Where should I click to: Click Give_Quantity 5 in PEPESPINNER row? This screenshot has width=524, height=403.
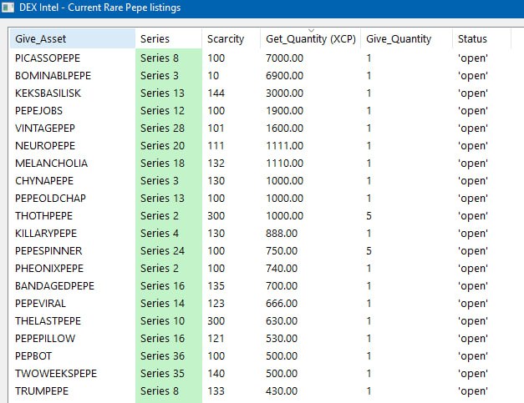tap(369, 251)
